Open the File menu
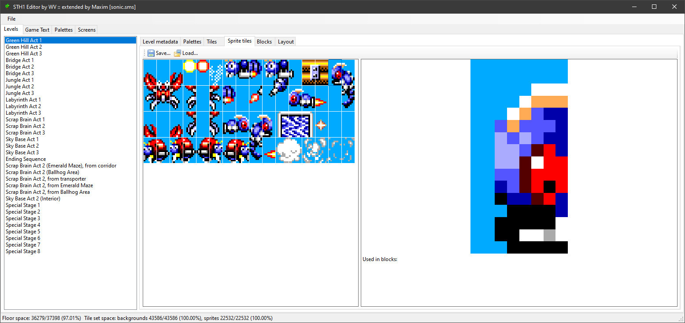685x323 pixels. click(x=11, y=19)
